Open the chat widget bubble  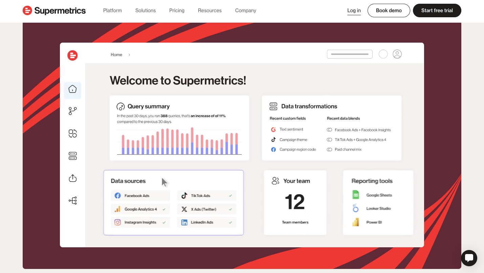(x=469, y=258)
